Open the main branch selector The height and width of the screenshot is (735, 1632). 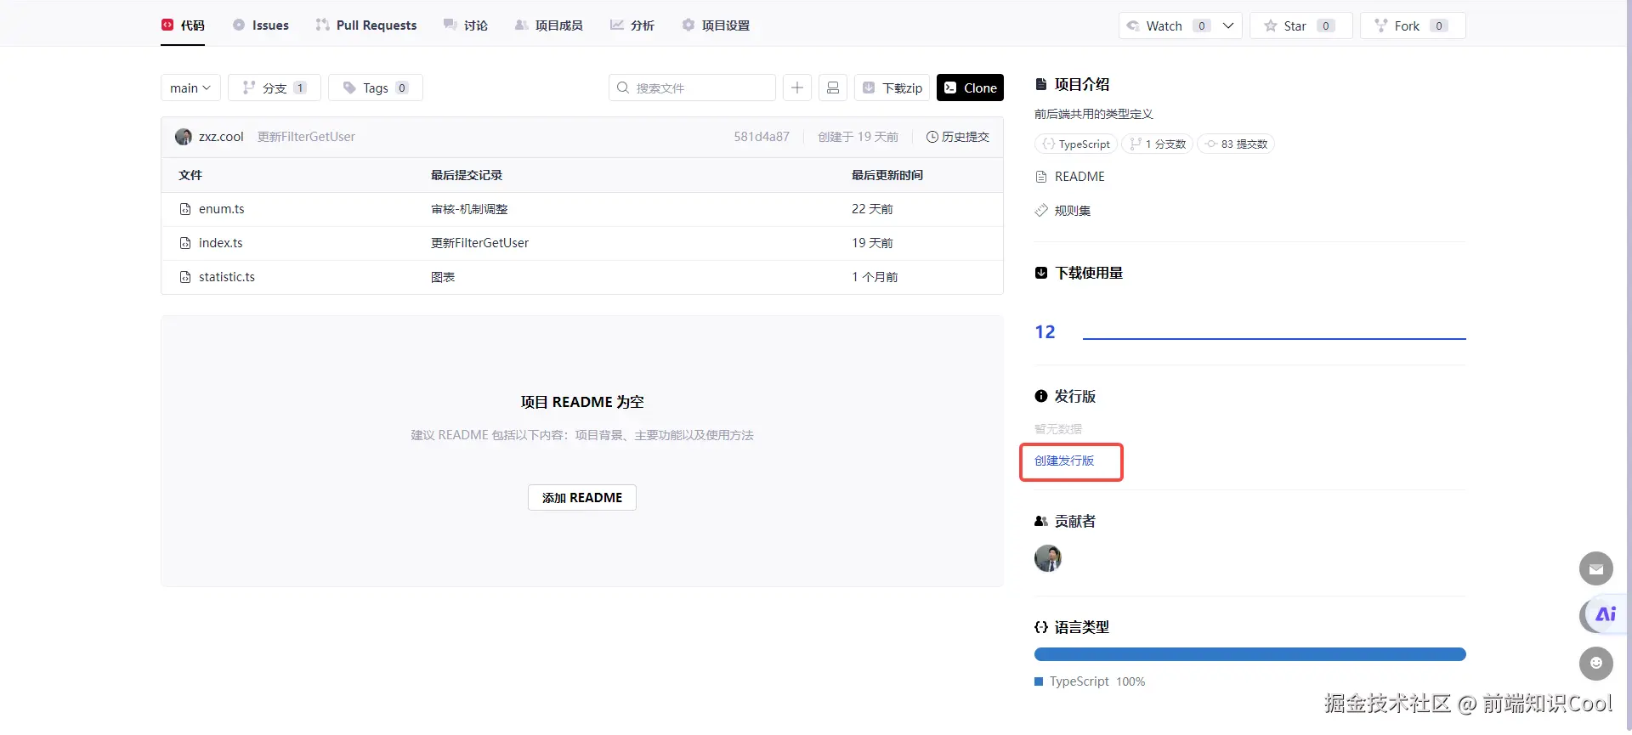click(x=190, y=88)
